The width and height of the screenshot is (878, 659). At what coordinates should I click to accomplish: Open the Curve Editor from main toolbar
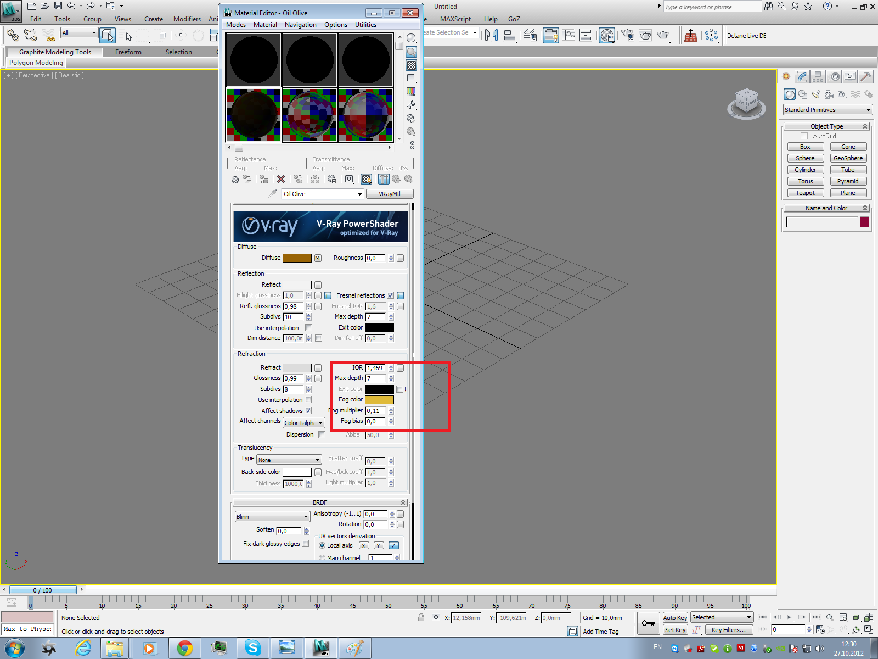point(569,36)
